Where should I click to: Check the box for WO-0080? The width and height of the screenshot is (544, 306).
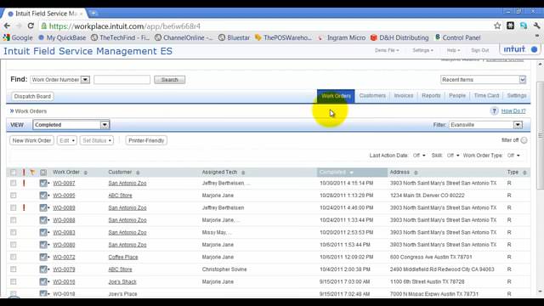(14, 245)
